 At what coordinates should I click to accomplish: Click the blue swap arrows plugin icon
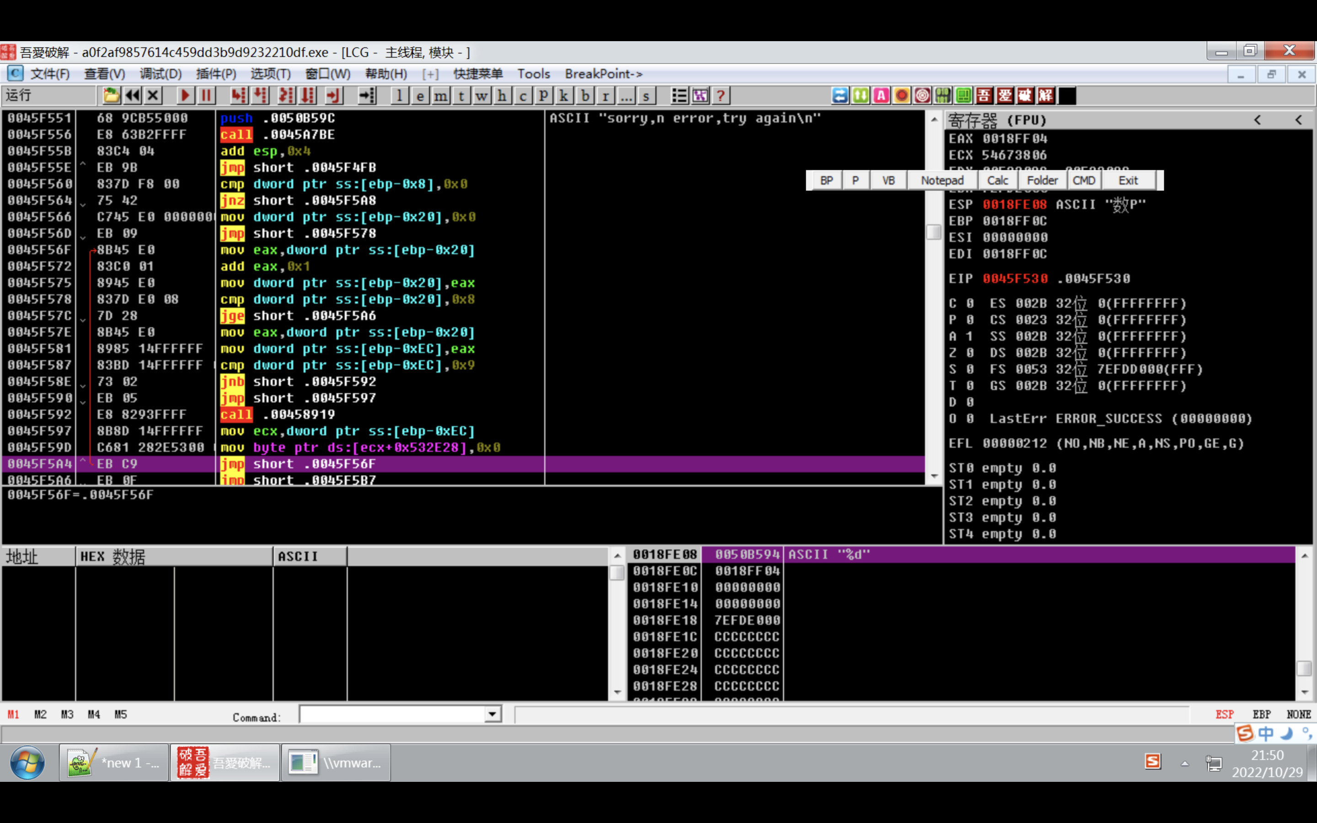[x=840, y=96]
